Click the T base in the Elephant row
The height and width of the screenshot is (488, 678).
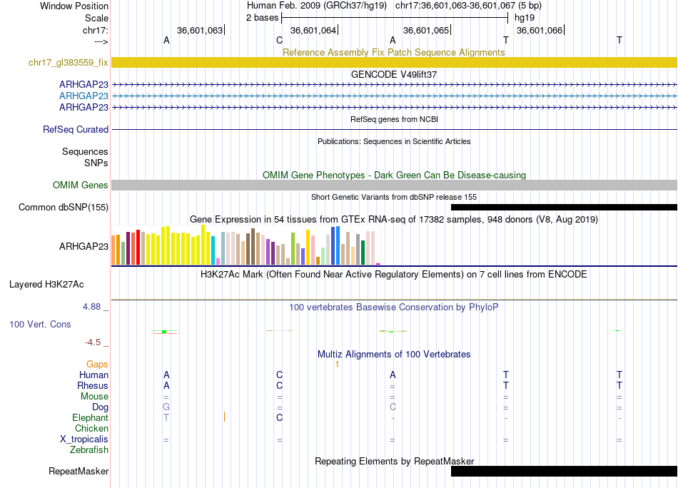coord(166,417)
